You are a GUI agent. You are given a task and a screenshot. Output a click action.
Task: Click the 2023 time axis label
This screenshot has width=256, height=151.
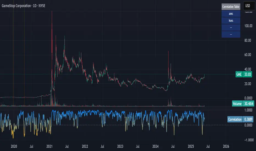[120, 146]
